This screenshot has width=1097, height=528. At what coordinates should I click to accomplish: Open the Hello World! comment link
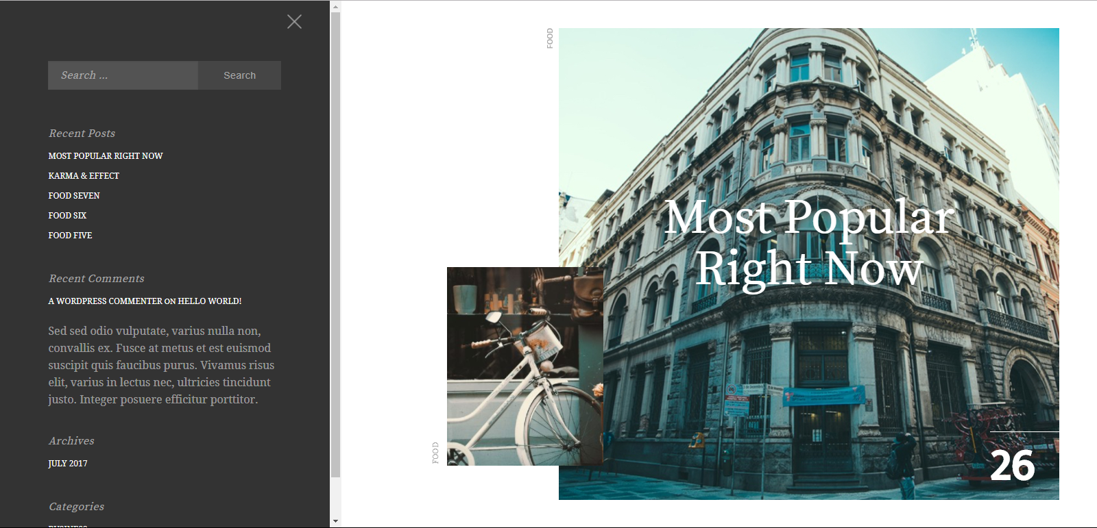[x=210, y=301]
